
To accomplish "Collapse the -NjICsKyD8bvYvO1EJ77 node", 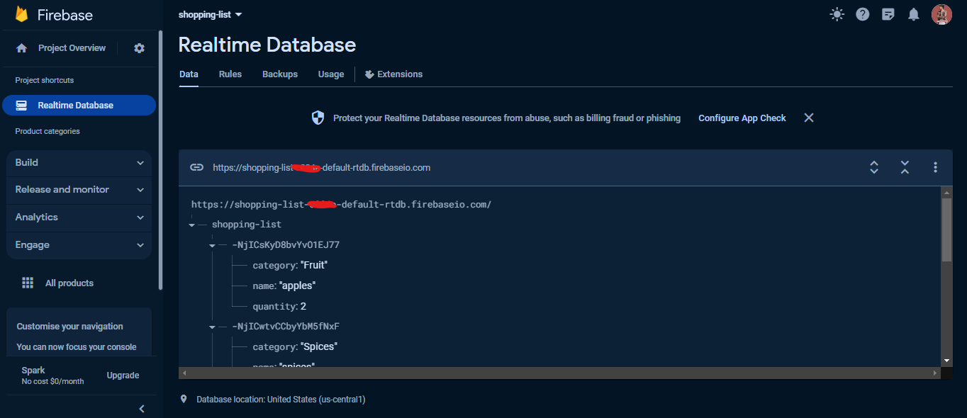I will click(213, 245).
